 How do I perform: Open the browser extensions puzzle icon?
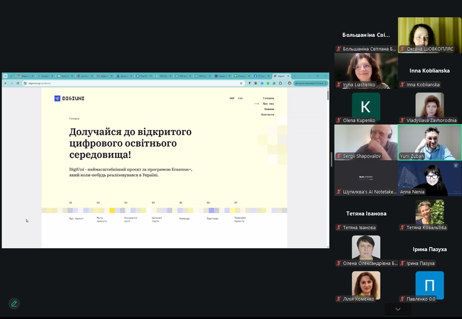[x=280, y=83]
